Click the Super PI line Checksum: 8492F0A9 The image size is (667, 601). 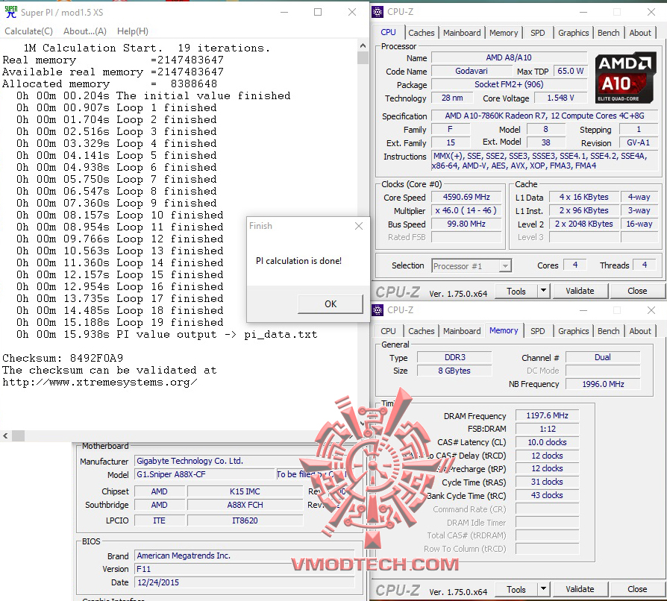[x=63, y=358]
